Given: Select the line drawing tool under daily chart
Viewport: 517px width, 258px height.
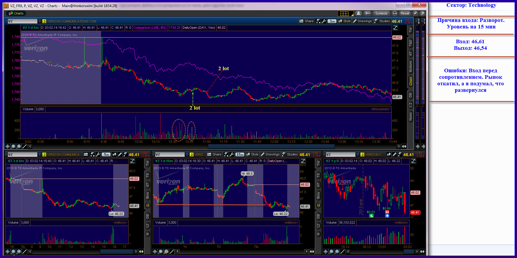Looking at the screenshot, I should (342, 251).
